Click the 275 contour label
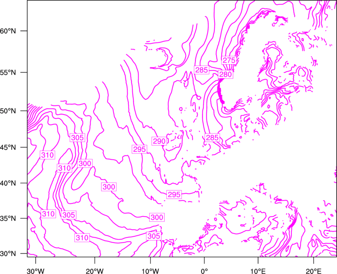 point(229,60)
